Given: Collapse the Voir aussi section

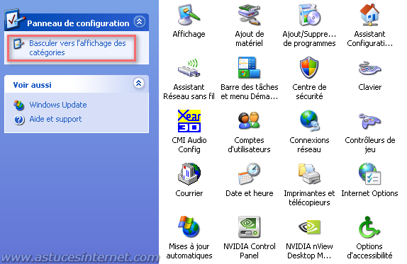Looking at the screenshot, I should pyautogui.click(x=138, y=84).
